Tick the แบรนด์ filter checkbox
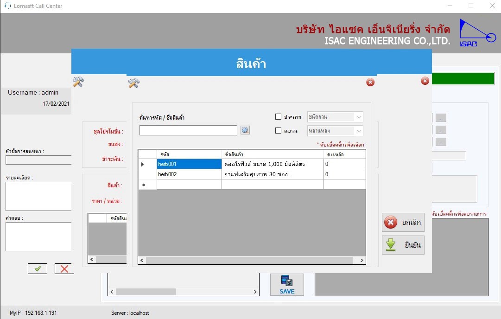Image resolution: width=501 pixels, height=319 pixels. point(279,131)
